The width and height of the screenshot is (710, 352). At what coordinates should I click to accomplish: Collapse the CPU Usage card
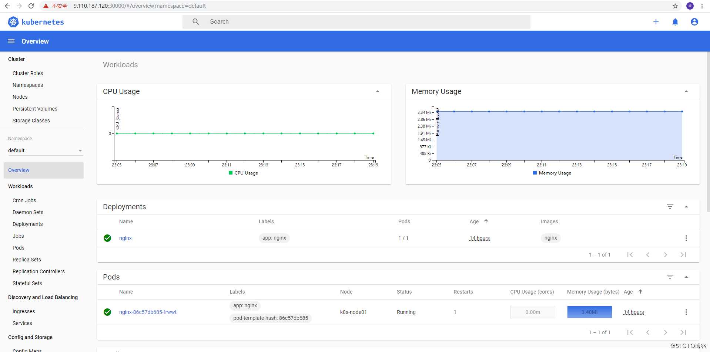coord(377,91)
